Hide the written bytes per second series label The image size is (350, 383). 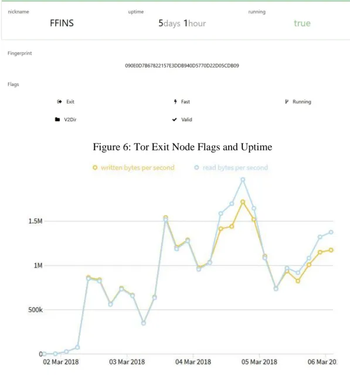click(x=138, y=168)
